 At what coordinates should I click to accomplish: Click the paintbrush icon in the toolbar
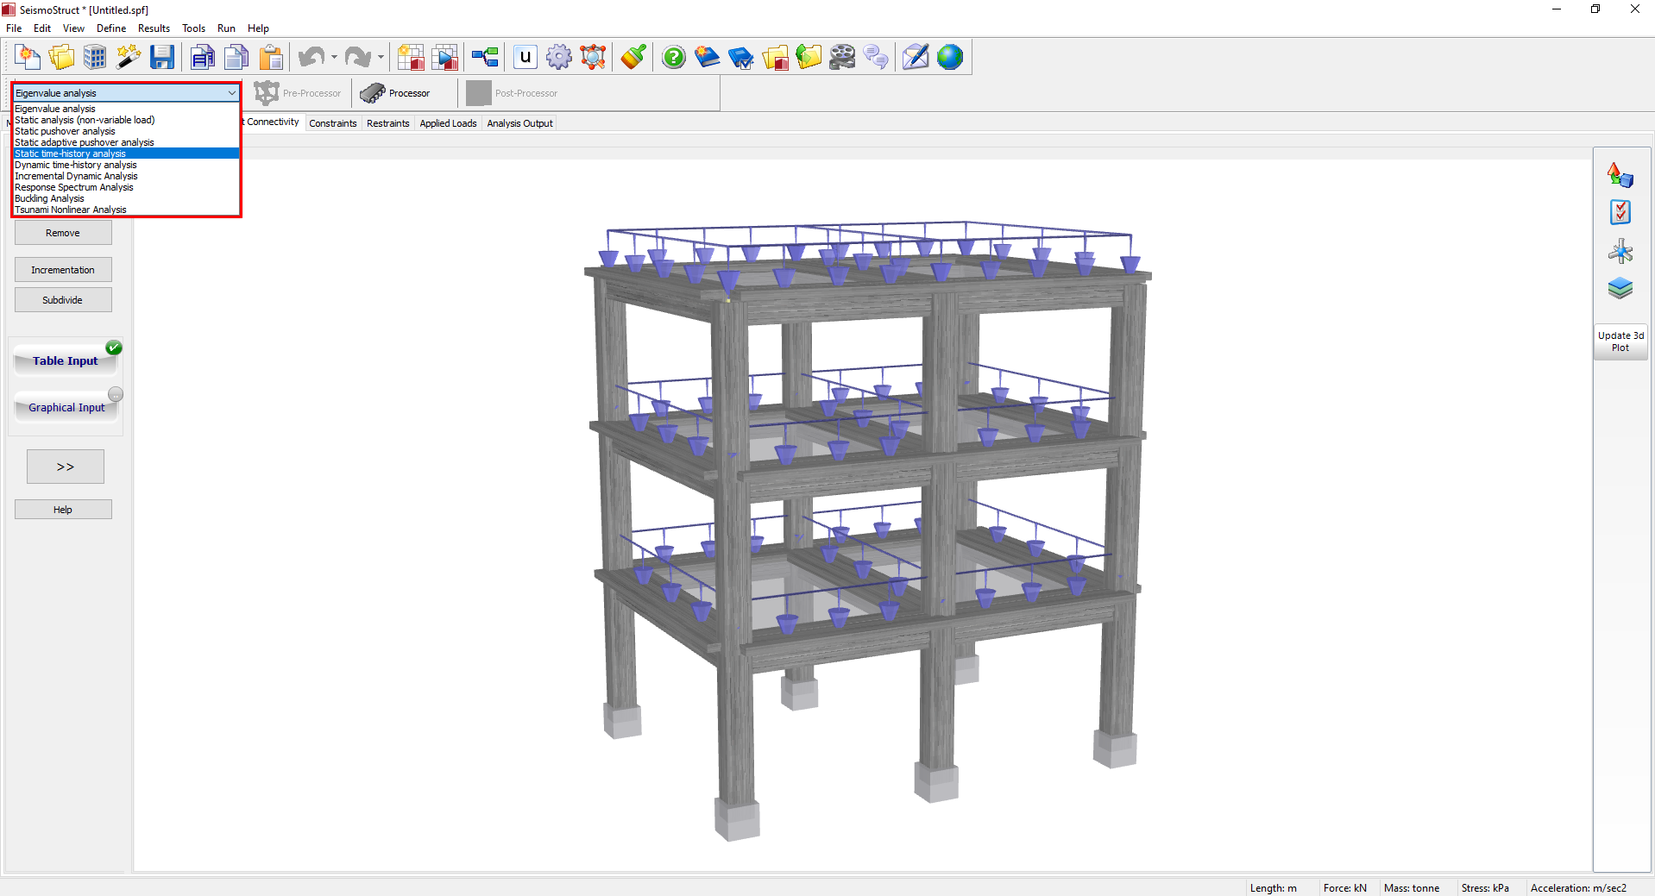[633, 58]
